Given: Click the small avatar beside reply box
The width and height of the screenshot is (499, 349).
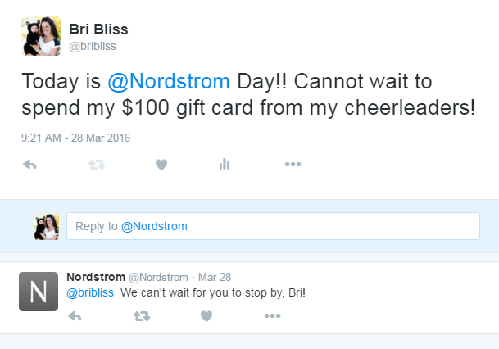Looking at the screenshot, I should (x=46, y=226).
